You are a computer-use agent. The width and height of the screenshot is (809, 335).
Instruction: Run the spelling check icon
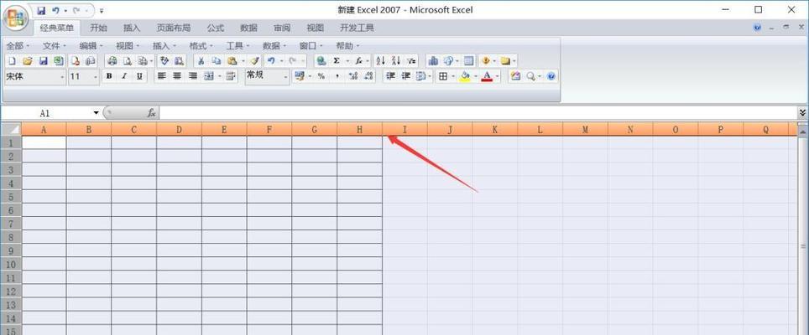pyautogui.click(x=164, y=61)
